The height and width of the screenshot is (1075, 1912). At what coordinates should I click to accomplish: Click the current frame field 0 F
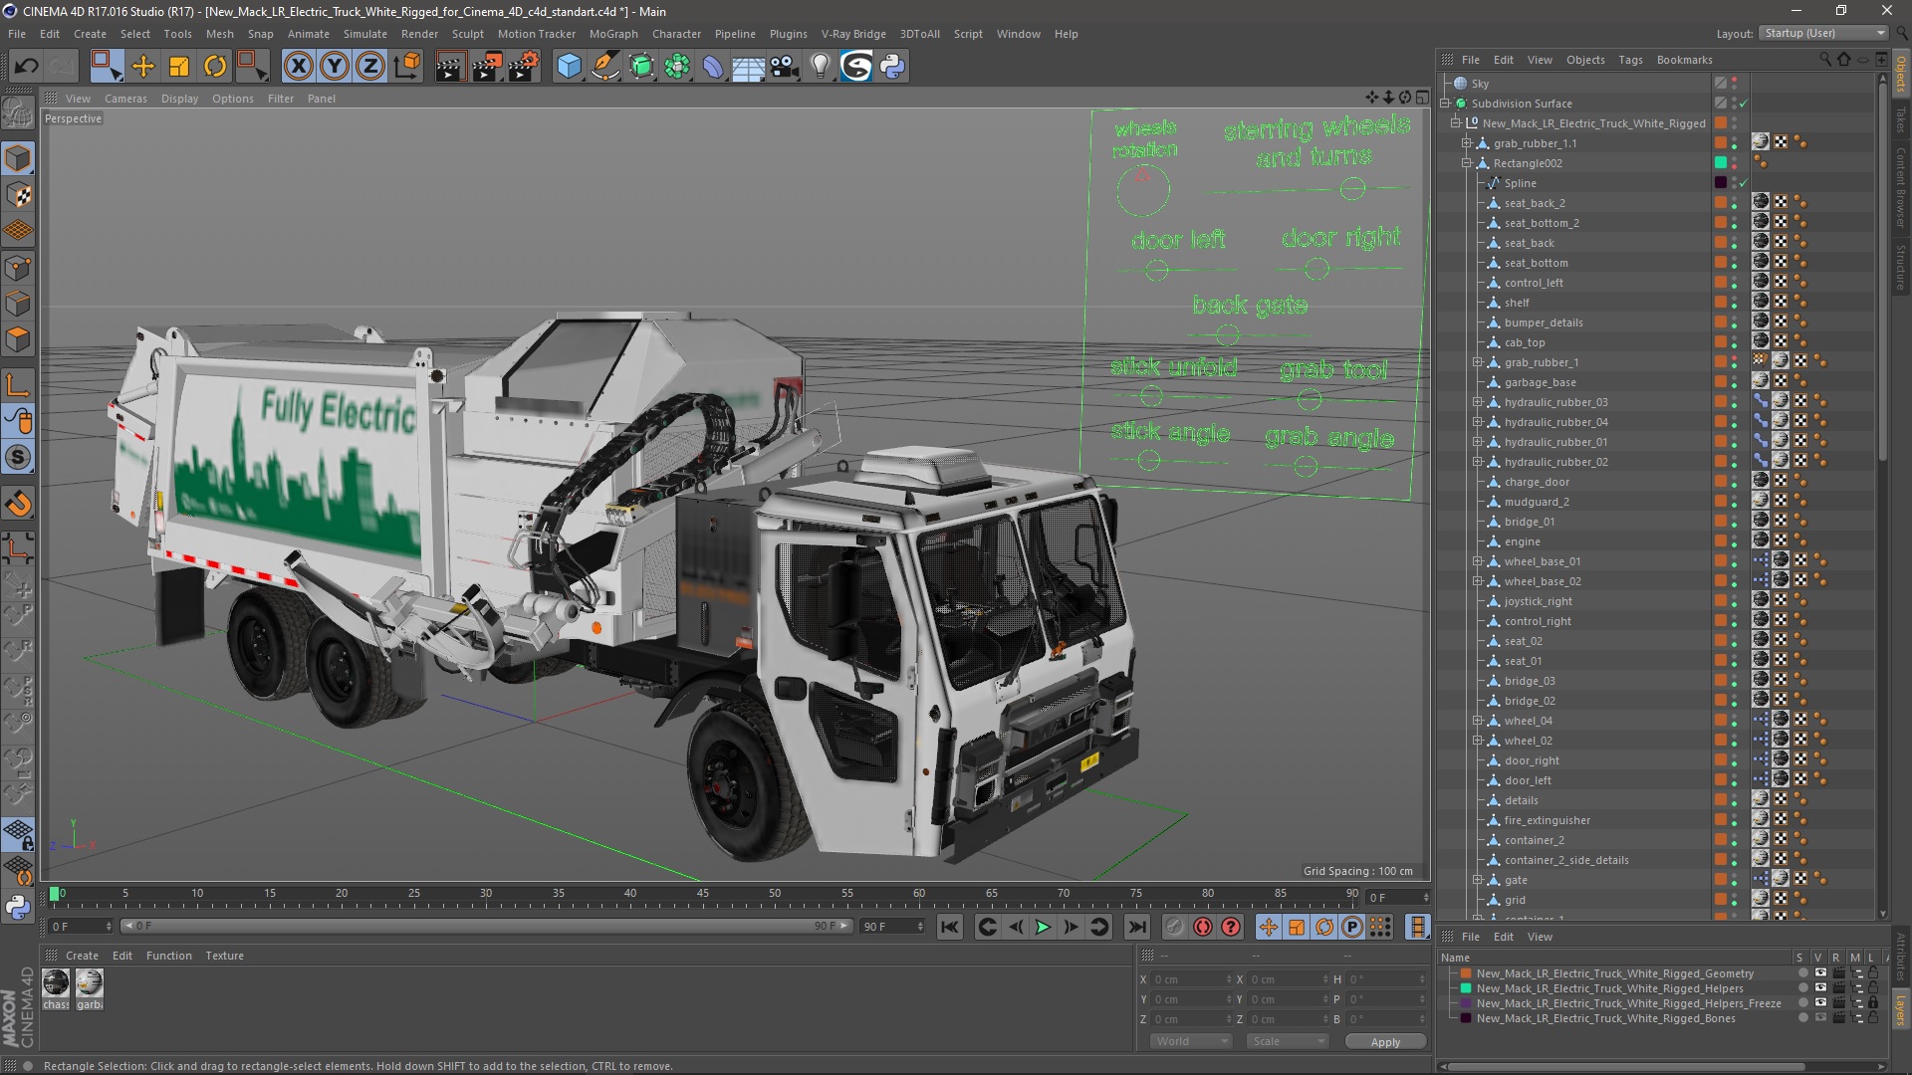80,927
